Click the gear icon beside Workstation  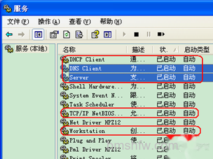[64, 131]
